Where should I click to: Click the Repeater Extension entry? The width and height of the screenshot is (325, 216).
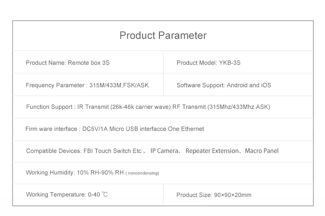pyautogui.click(x=212, y=151)
